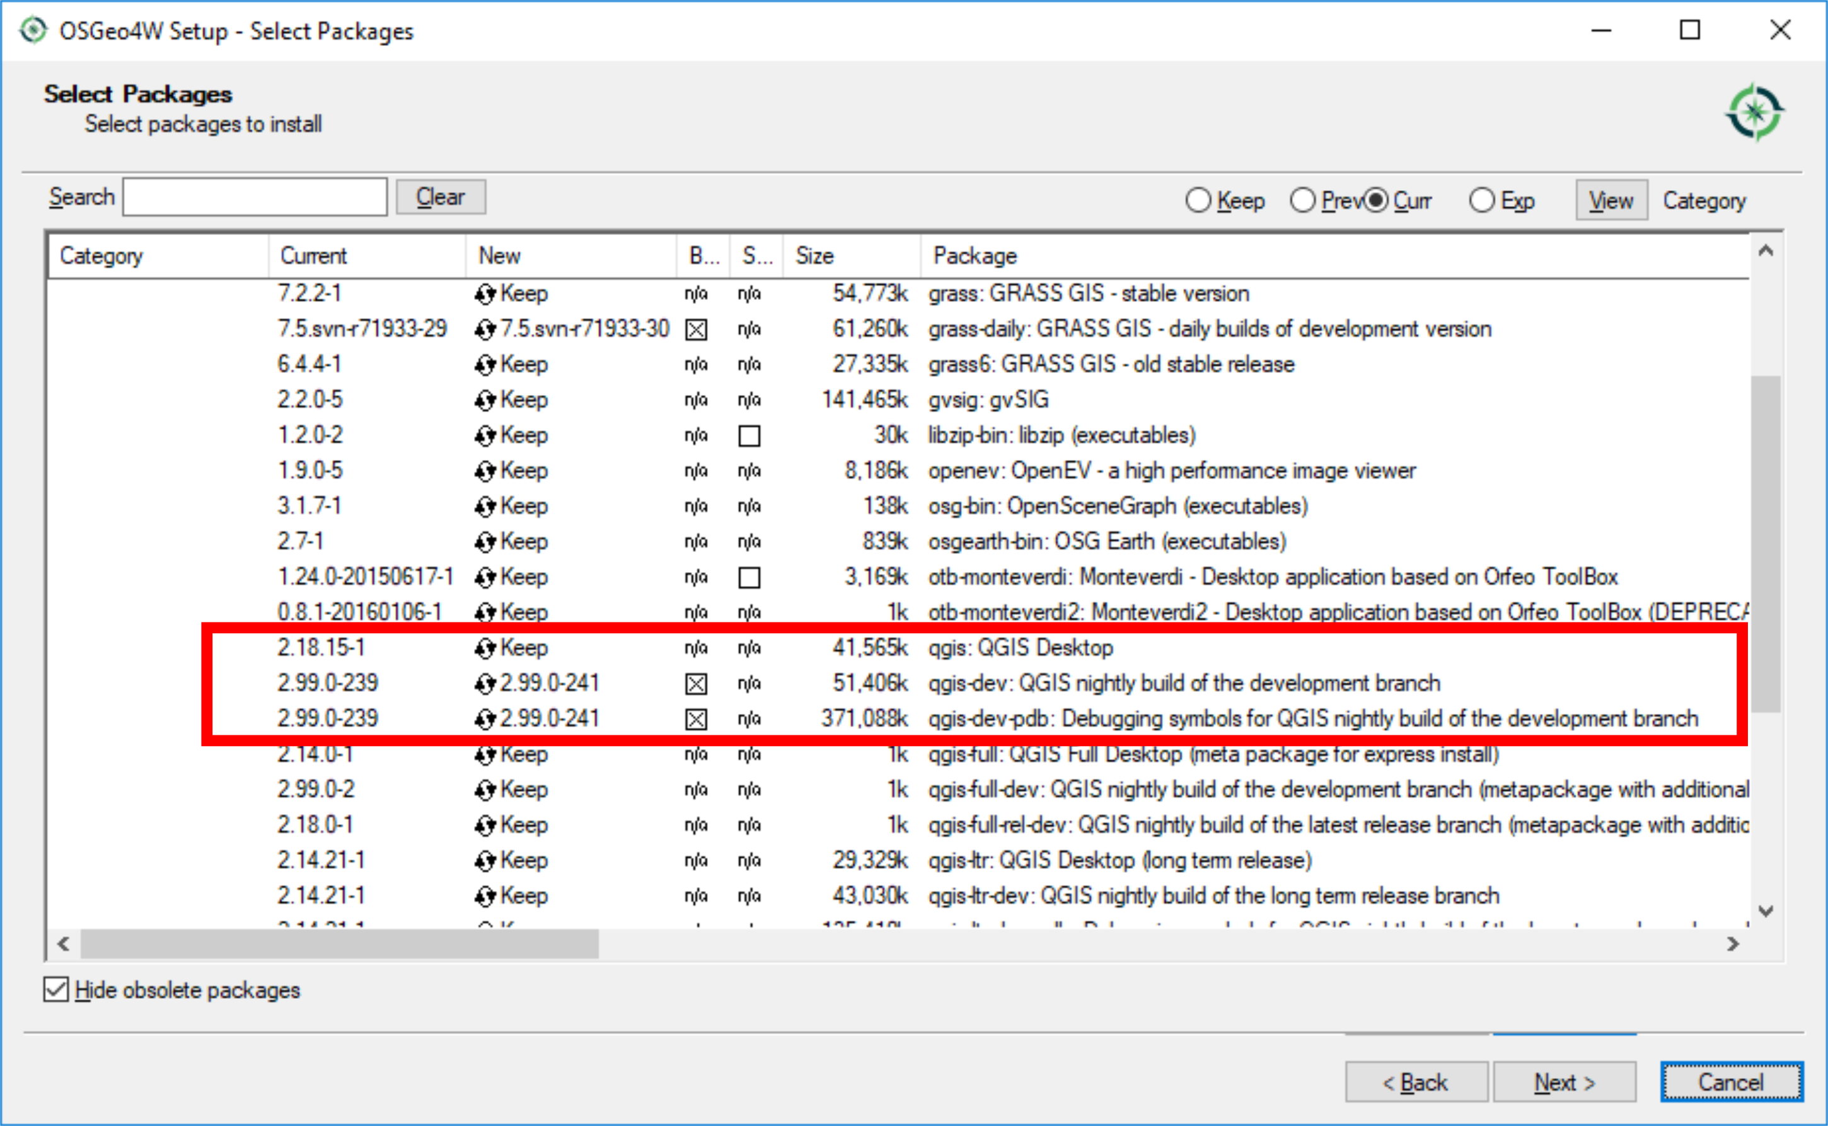
Task: Click the horizontal scrollbar thumb
Action: click(339, 943)
